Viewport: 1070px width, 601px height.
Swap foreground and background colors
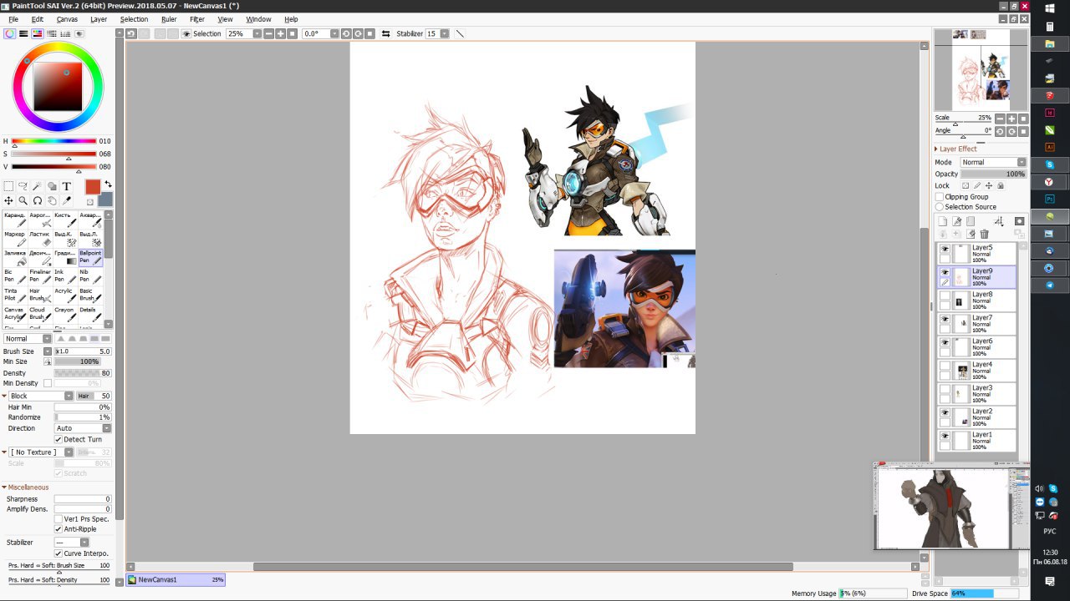(108, 184)
